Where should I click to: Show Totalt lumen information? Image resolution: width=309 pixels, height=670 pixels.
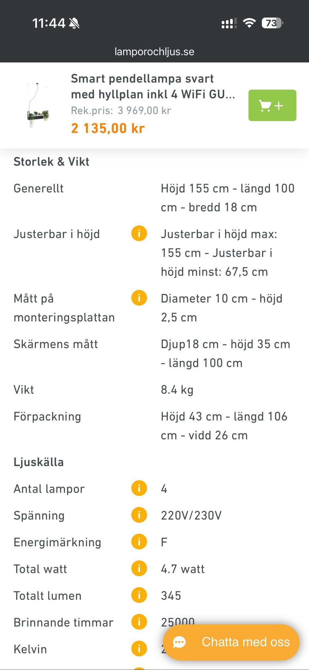(x=139, y=595)
